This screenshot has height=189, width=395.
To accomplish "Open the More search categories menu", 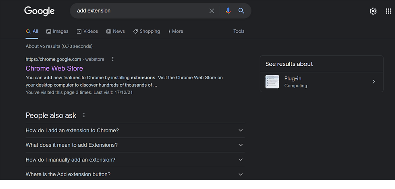I will tap(176, 31).
